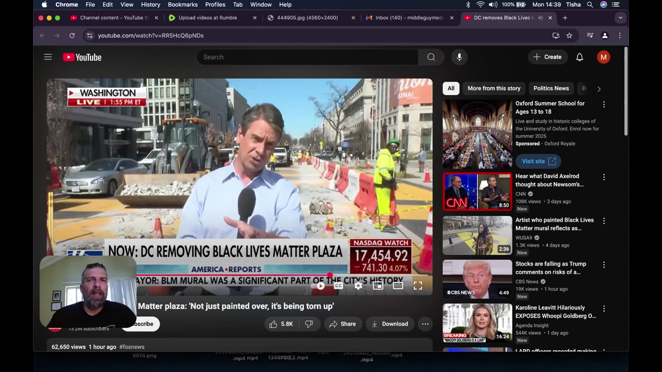This screenshot has height=372, width=662.
Task: Open the YouTube hamburger guide menu
Action: coord(48,57)
